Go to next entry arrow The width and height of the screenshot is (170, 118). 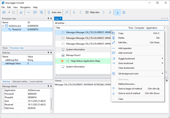104,12
